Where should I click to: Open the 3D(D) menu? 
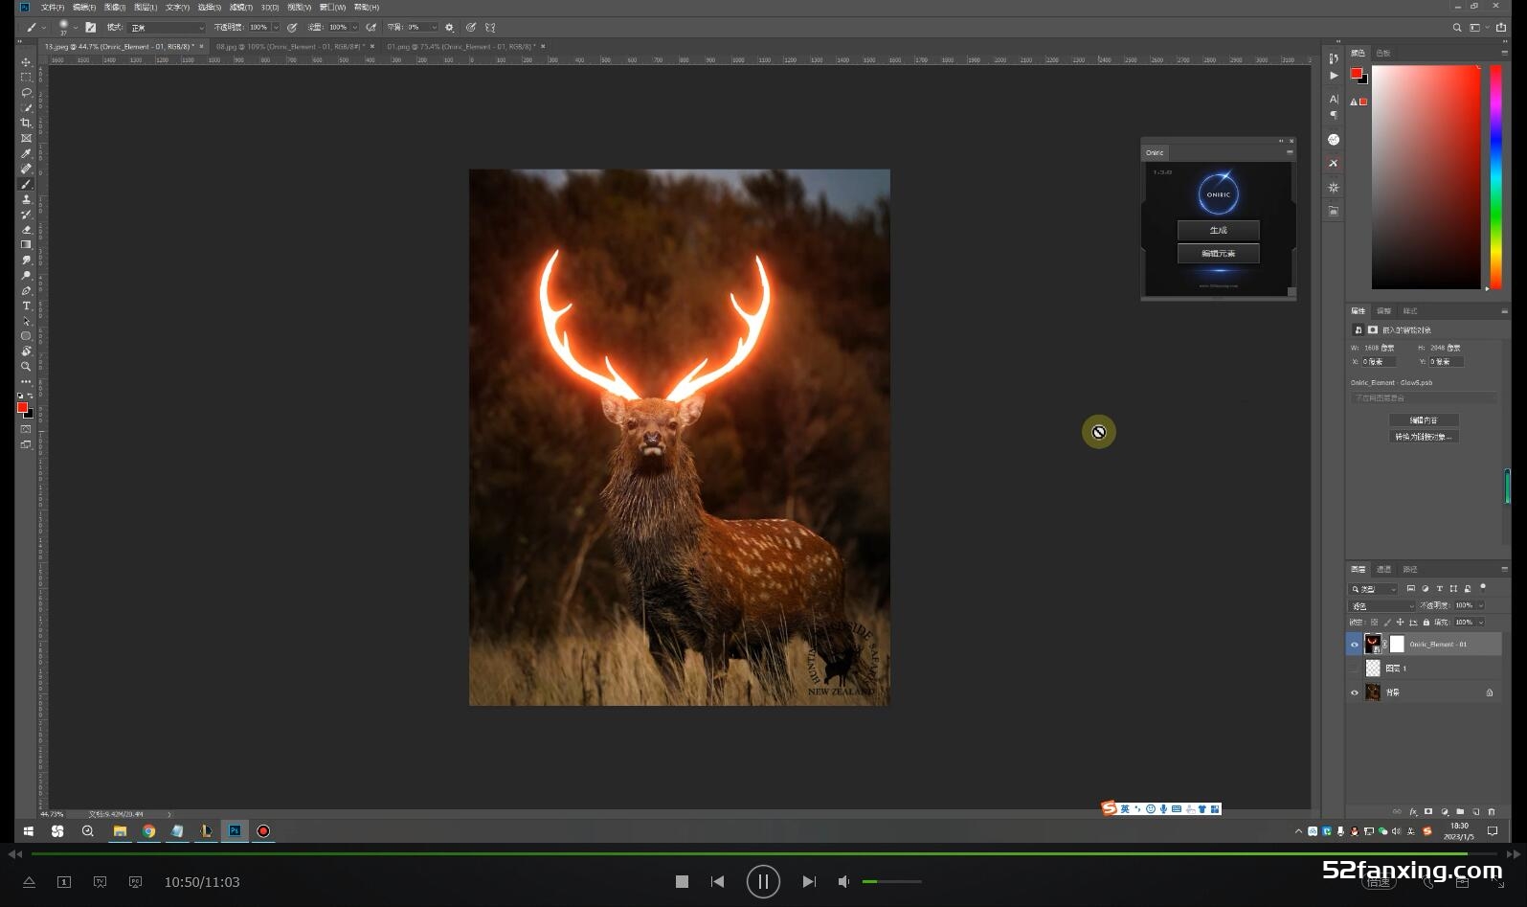point(270,7)
